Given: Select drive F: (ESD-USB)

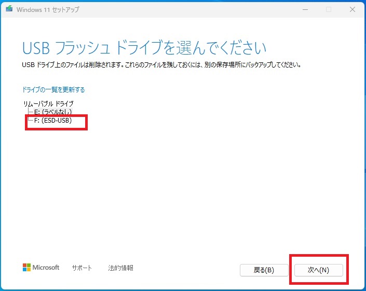Looking at the screenshot, I should 53,121.
